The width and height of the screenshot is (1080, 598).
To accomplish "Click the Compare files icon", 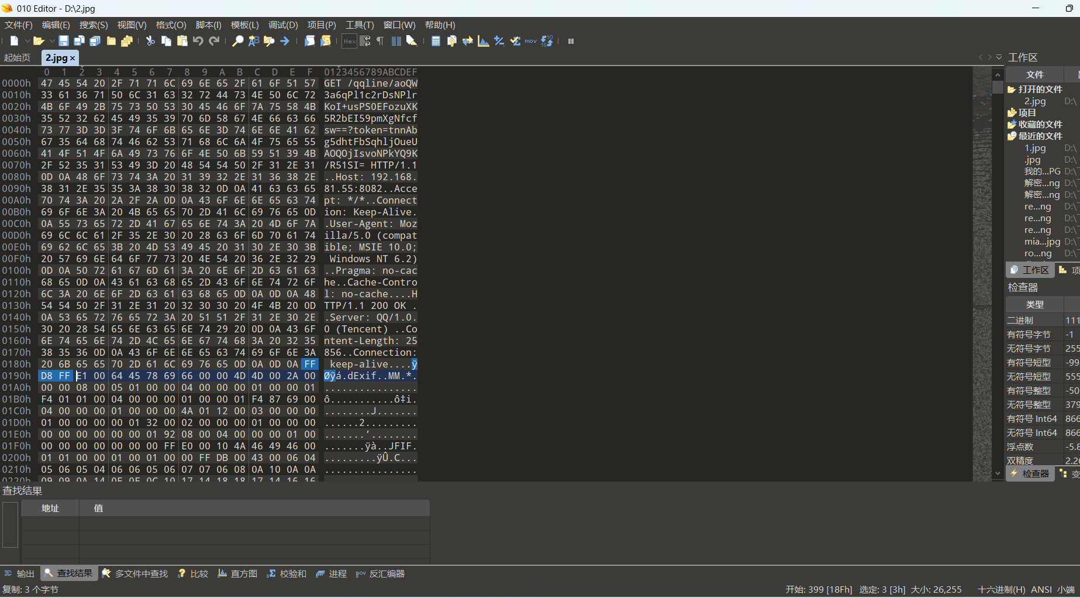I will [451, 41].
